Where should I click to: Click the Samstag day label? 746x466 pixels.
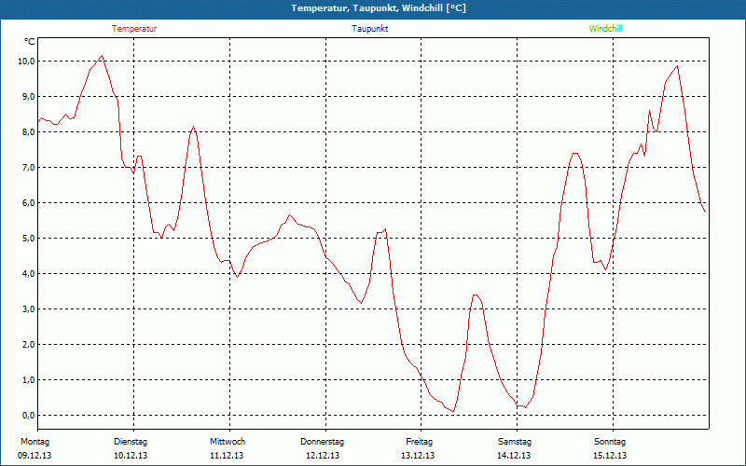point(515,442)
